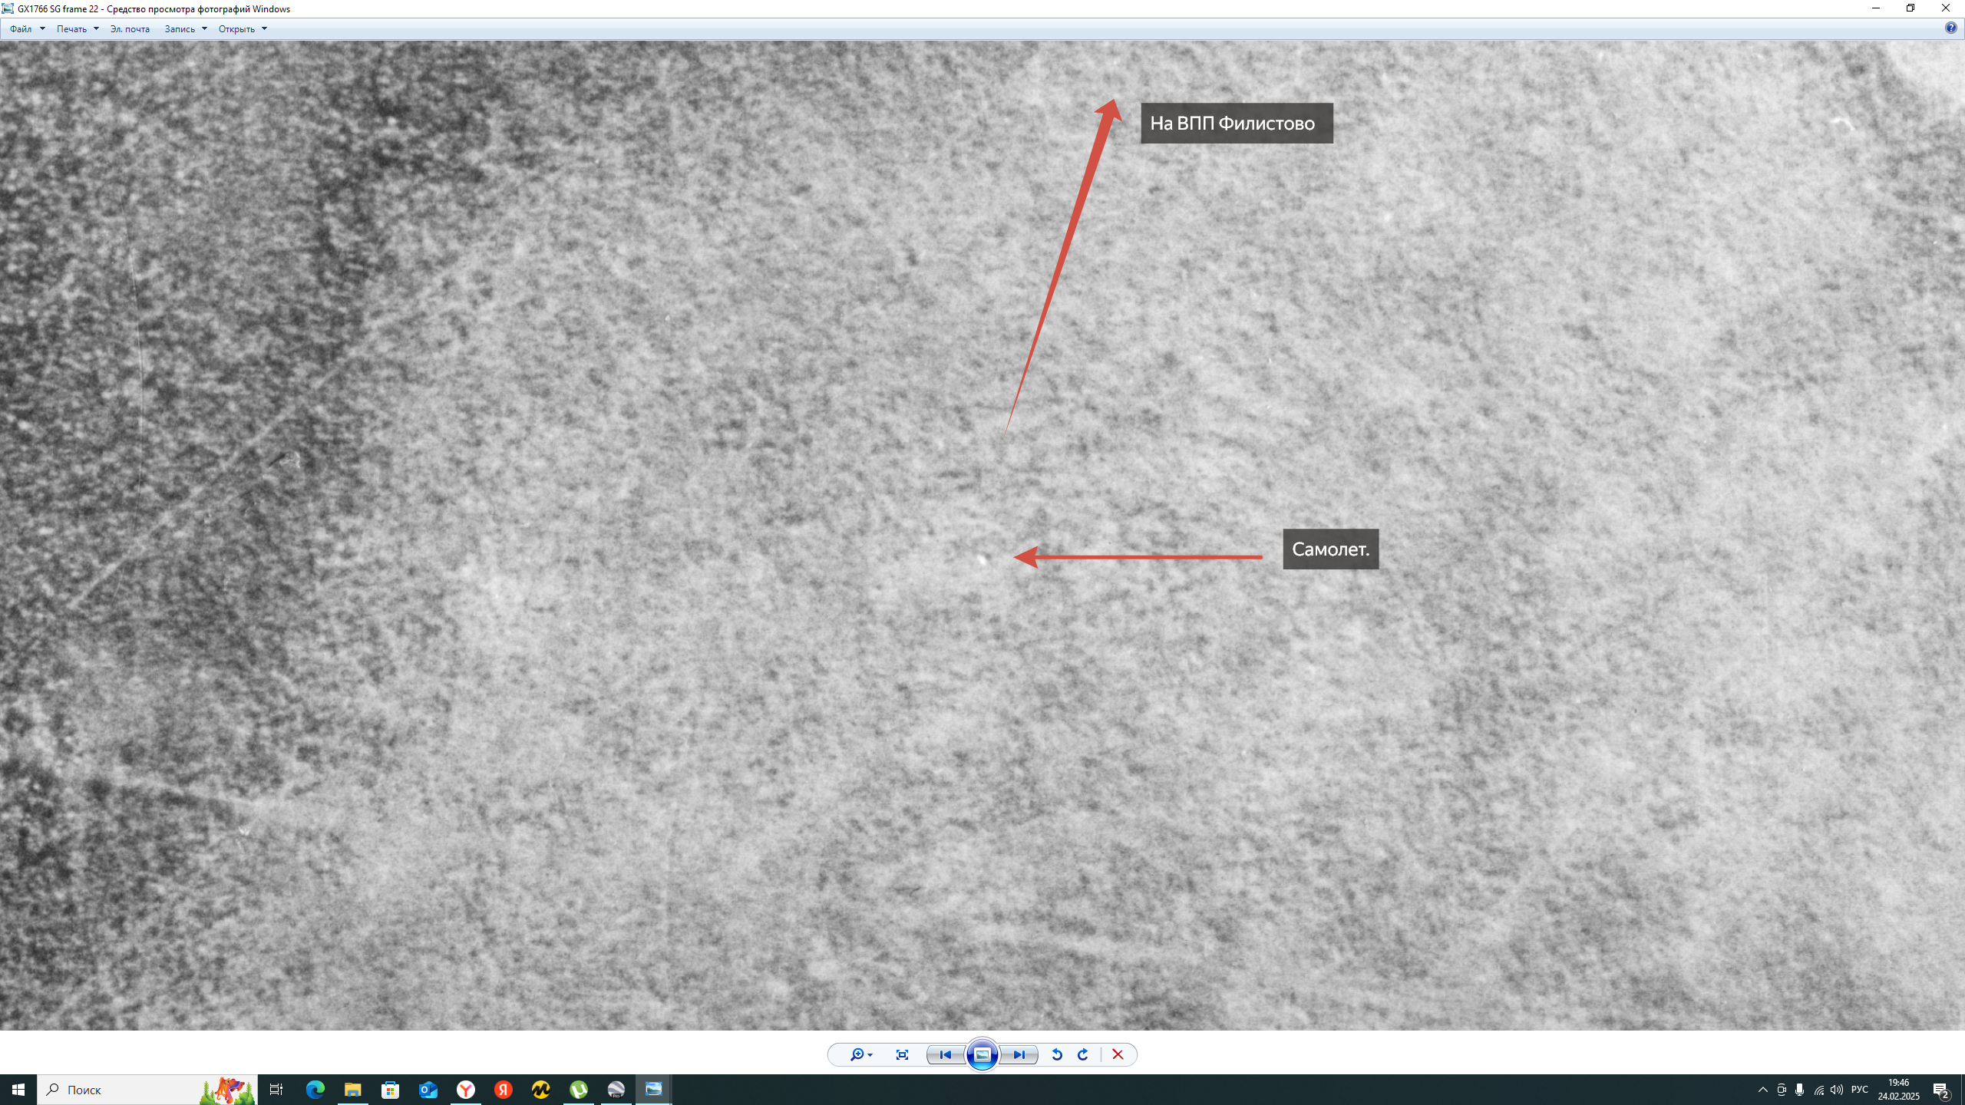Start the slideshow with center button
Image resolution: width=1965 pixels, height=1105 pixels.
[x=982, y=1054]
